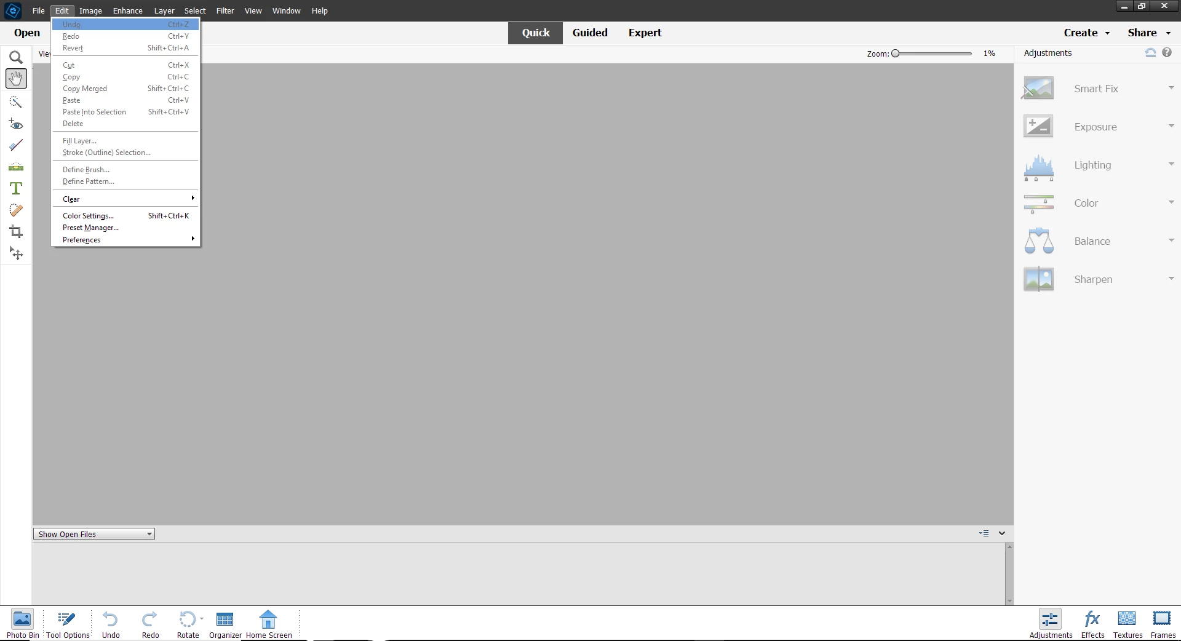Expand the Sharpen arrow
The image size is (1181, 641).
1171,279
